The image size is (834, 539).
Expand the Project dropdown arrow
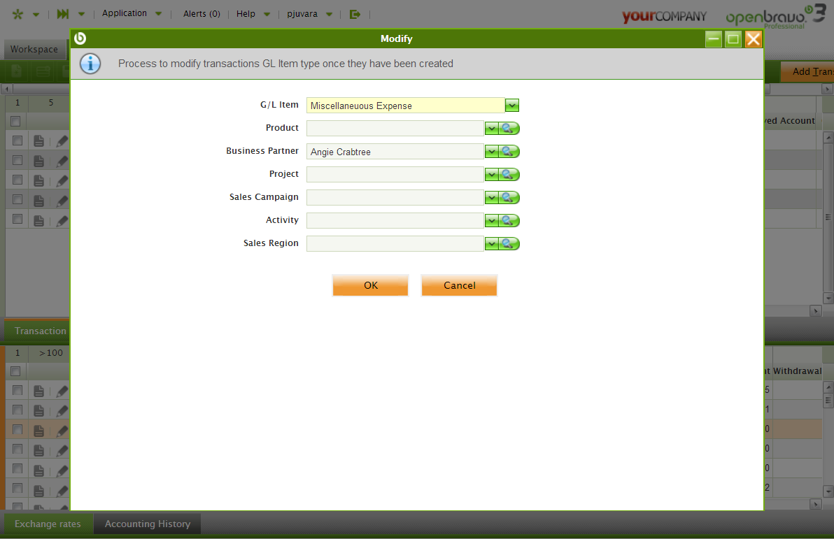pyautogui.click(x=491, y=174)
